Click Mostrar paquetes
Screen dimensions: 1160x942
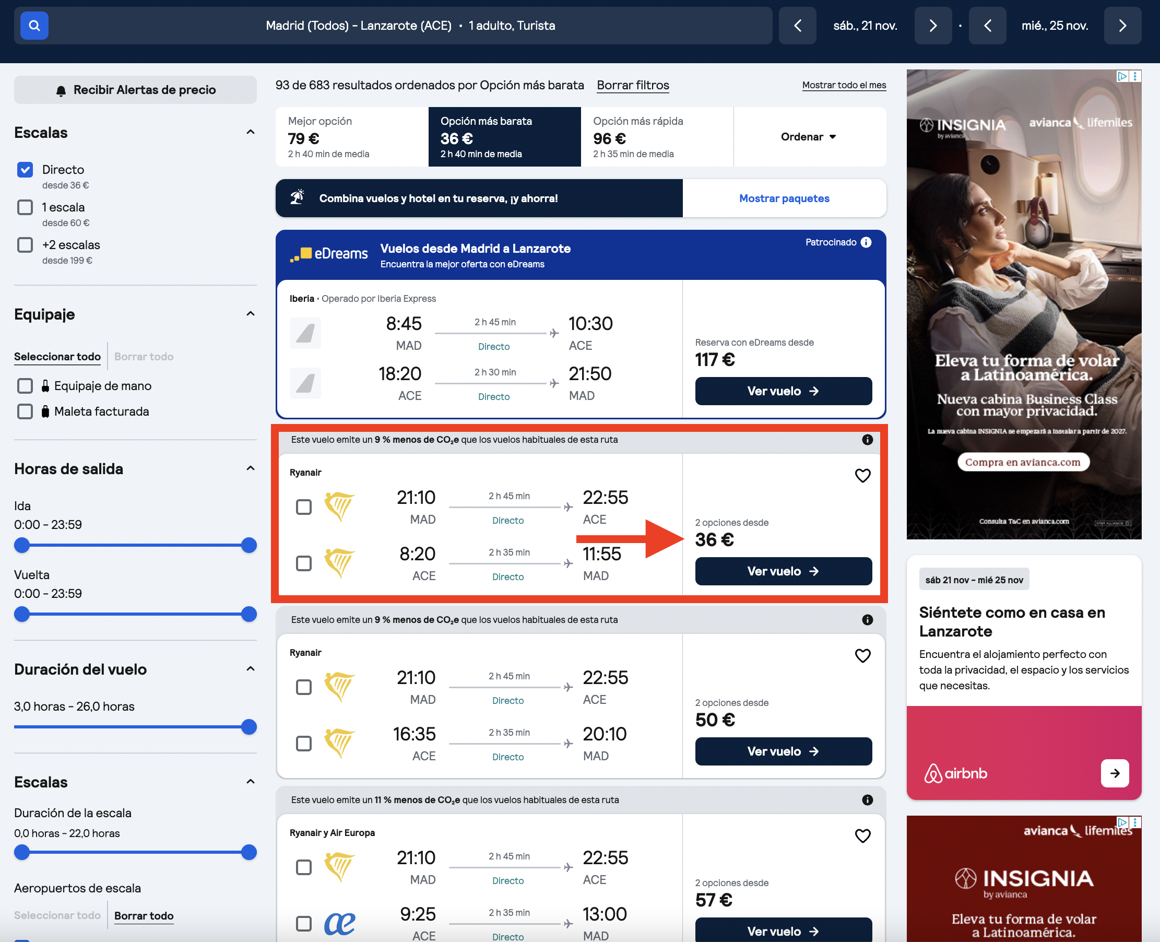pos(784,198)
